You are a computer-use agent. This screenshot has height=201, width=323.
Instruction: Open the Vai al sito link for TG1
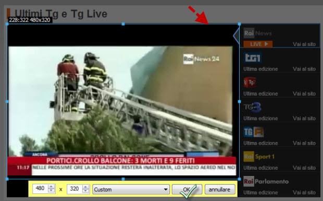[x=304, y=69]
